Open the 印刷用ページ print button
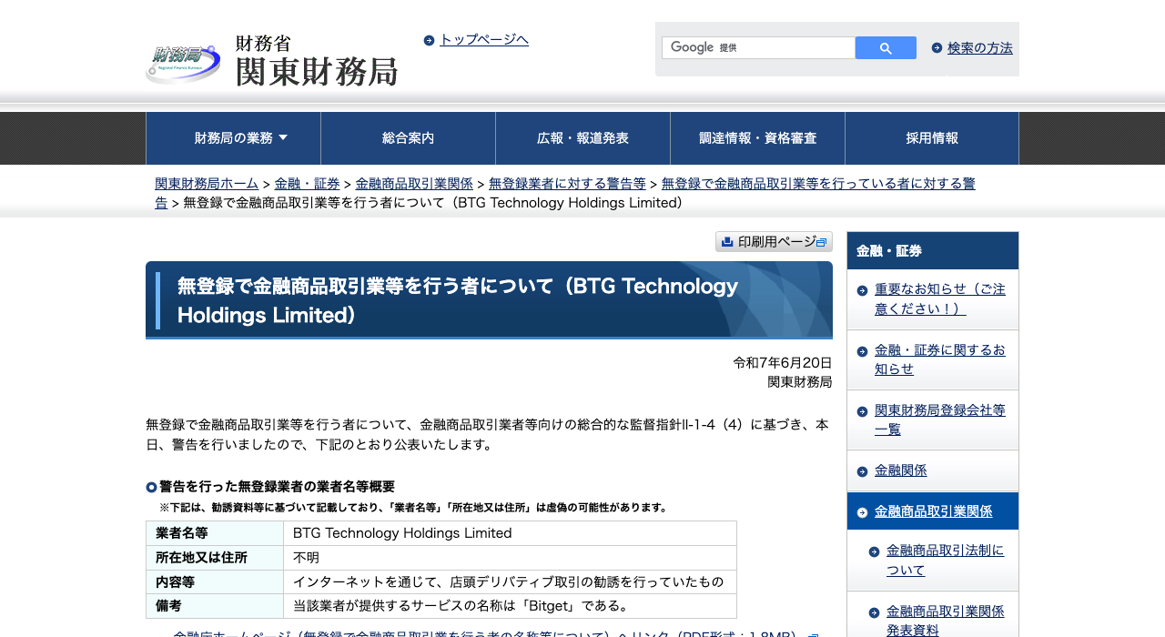Image resolution: width=1165 pixels, height=637 pixels. pos(774,241)
